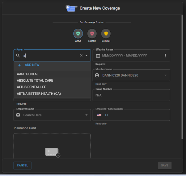Set coverage status to Unknown
The width and height of the screenshot is (186, 176).
[x=106, y=34]
